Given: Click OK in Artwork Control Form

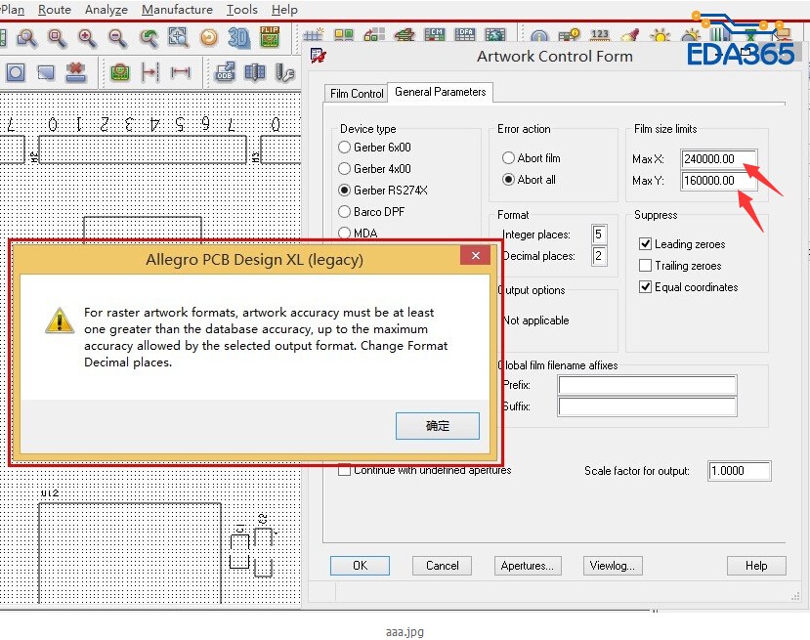Looking at the screenshot, I should pyautogui.click(x=361, y=566).
